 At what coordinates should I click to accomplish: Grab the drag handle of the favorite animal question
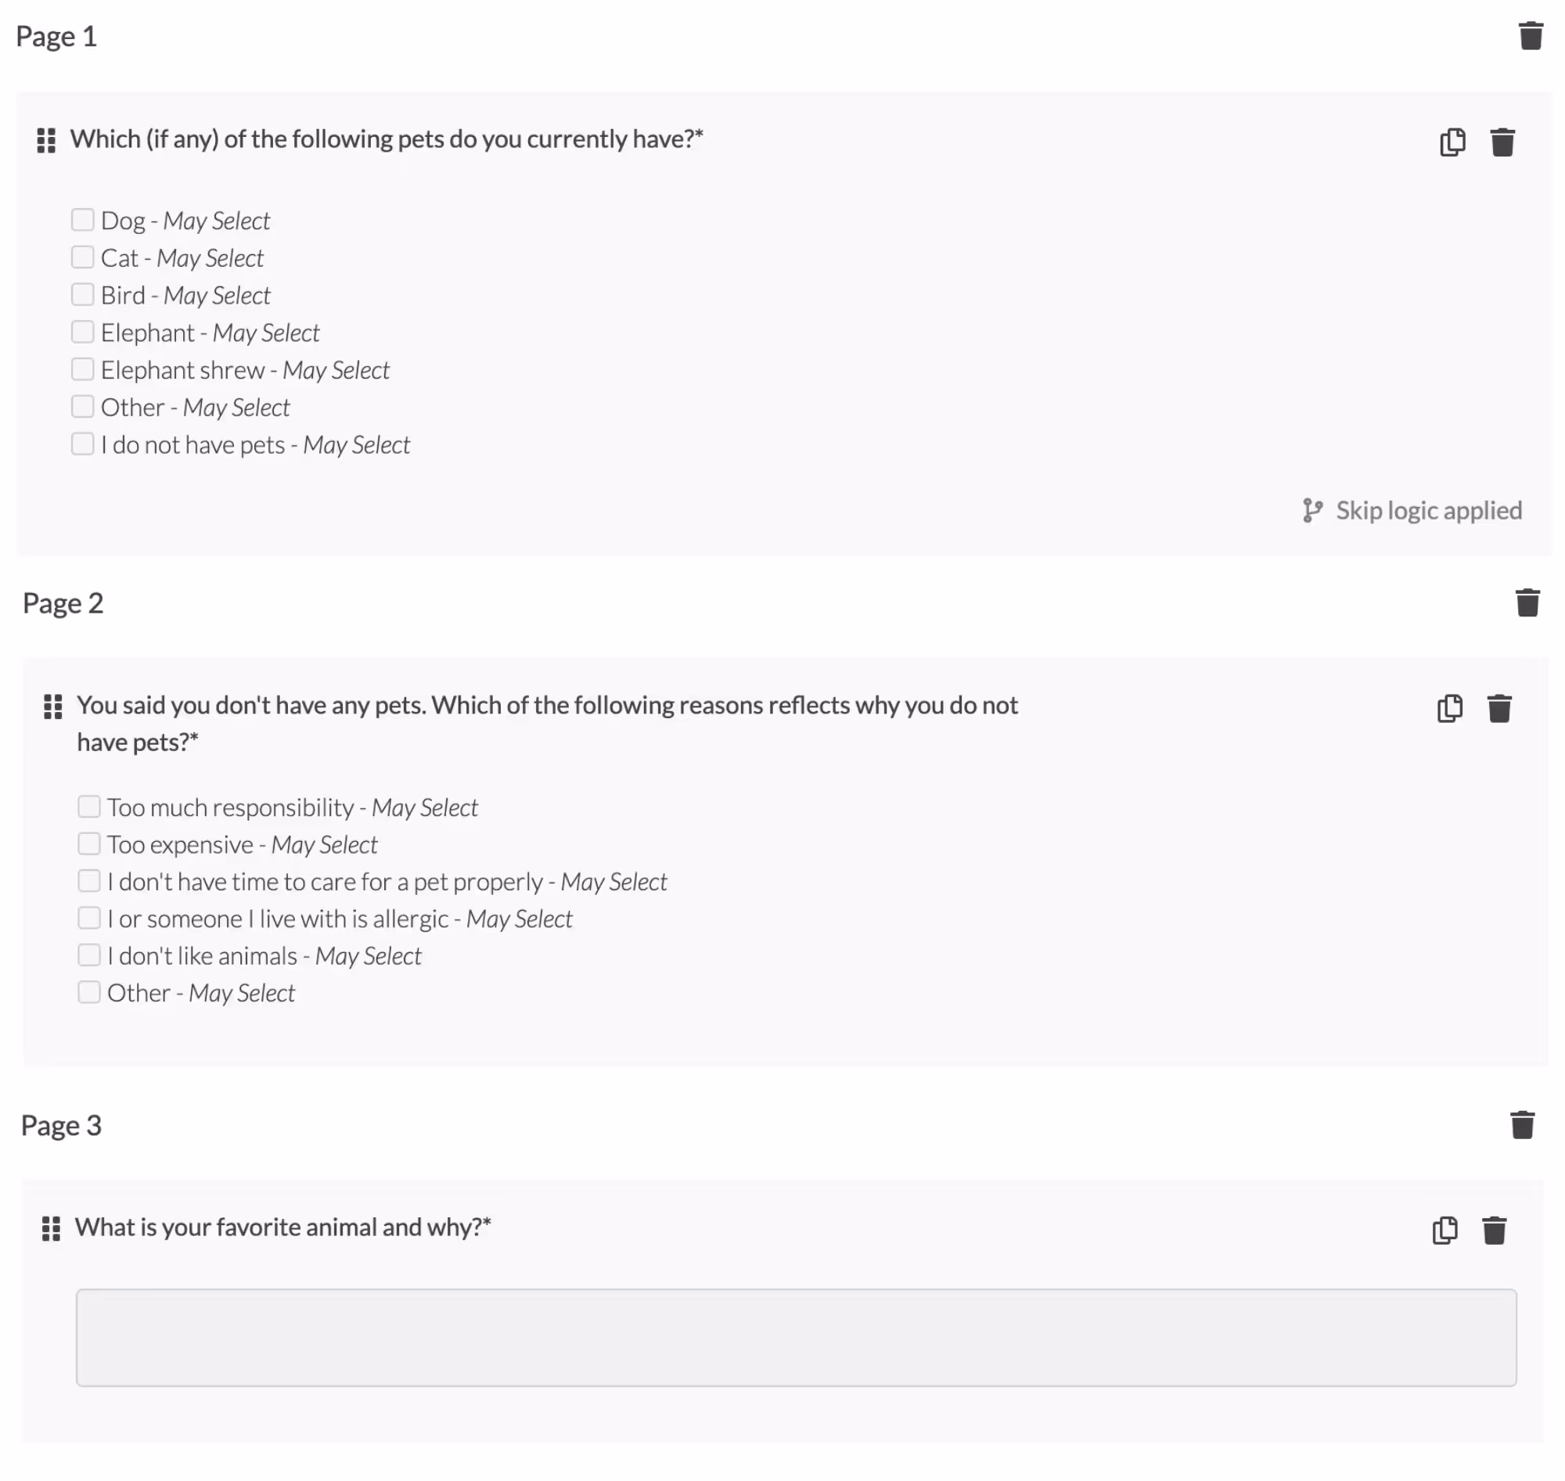click(50, 1229)
